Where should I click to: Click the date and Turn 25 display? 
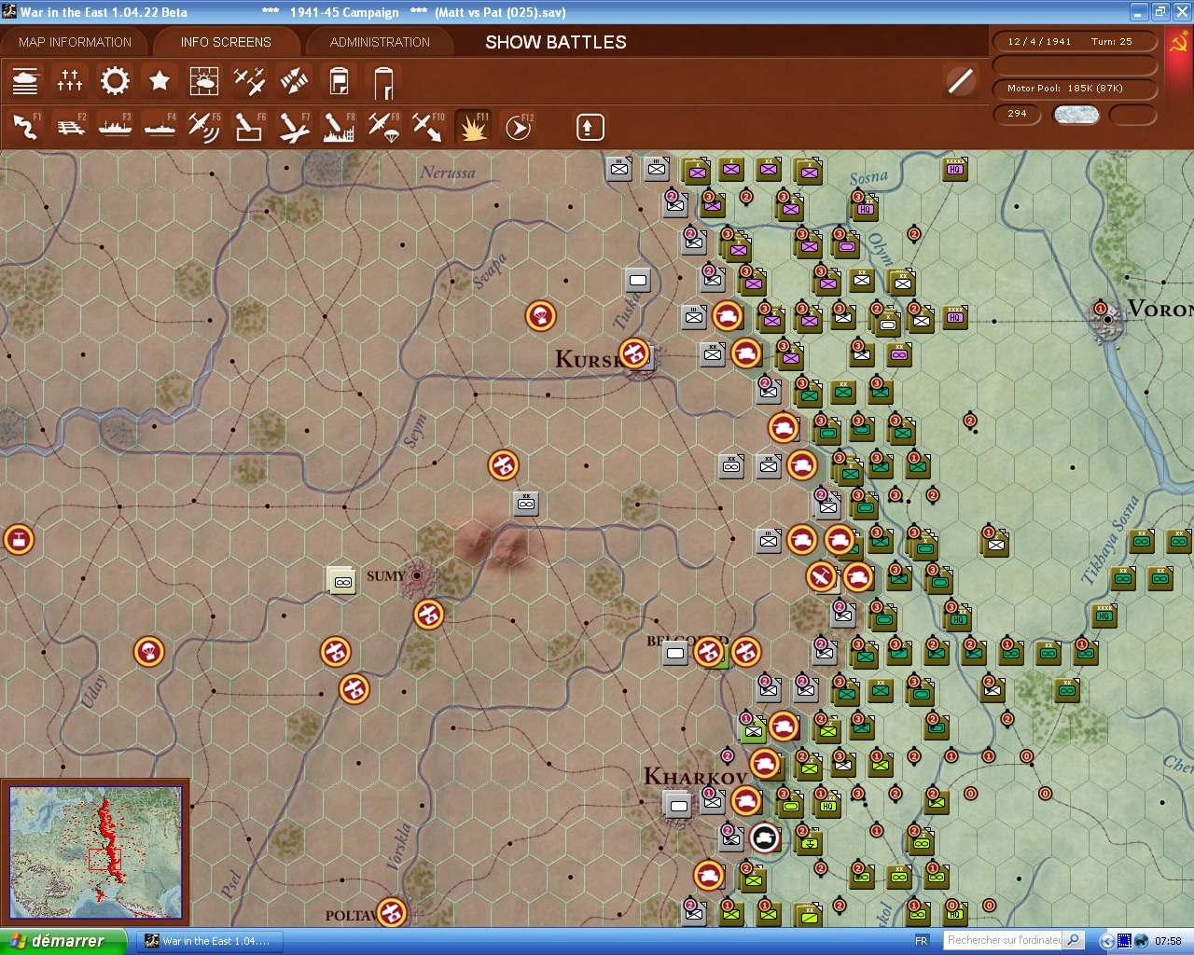1075,41
